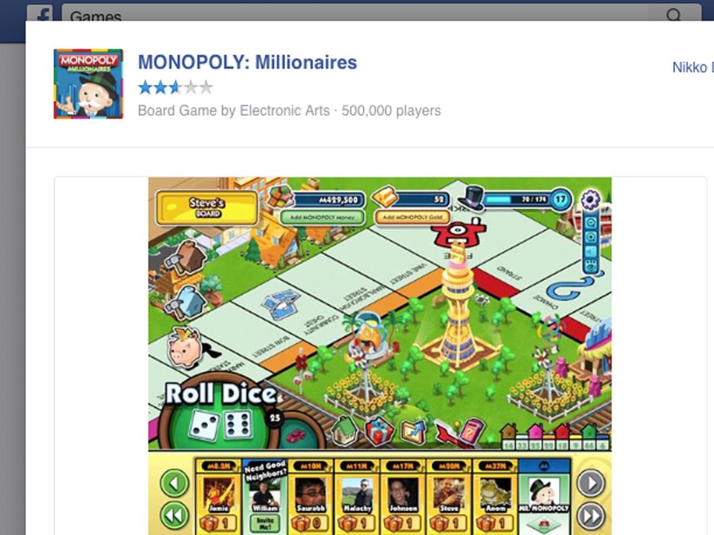Click Add MONOPOLY Gold button
This screenshot has height=535, width=714.
pos(412,217)
